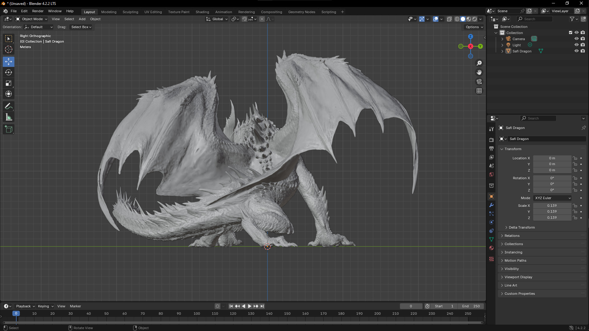Toggle proportional editing button
The image size is (589, 331).
(262, 19)
